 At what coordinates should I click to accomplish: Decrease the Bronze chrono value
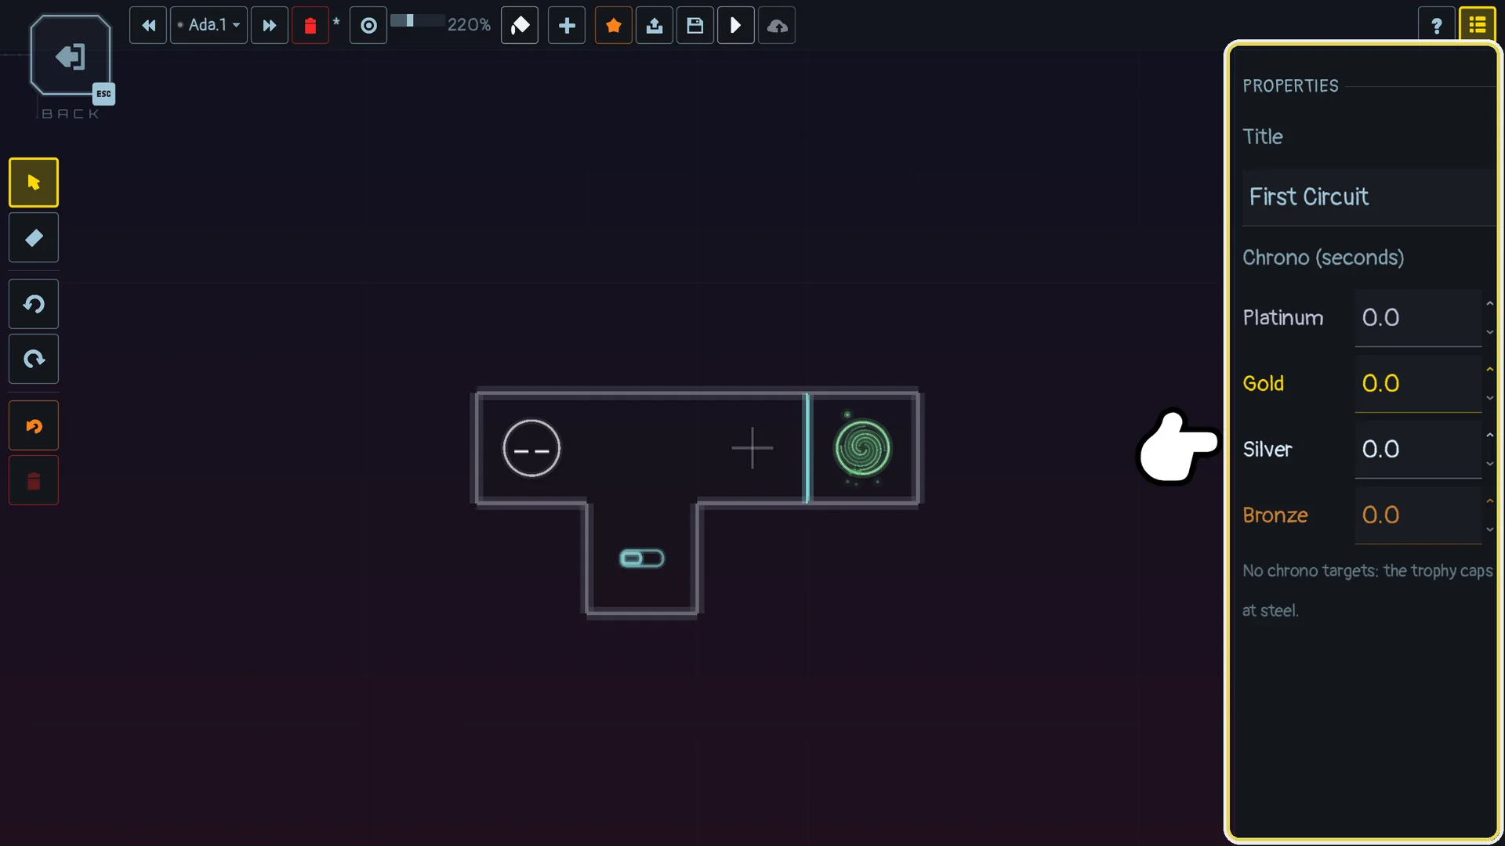1489,530
